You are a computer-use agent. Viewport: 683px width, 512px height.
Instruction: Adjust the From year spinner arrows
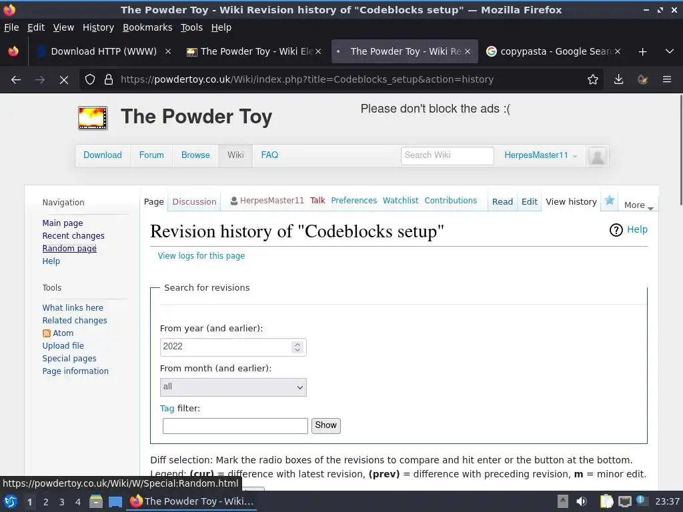pos(297,347)
